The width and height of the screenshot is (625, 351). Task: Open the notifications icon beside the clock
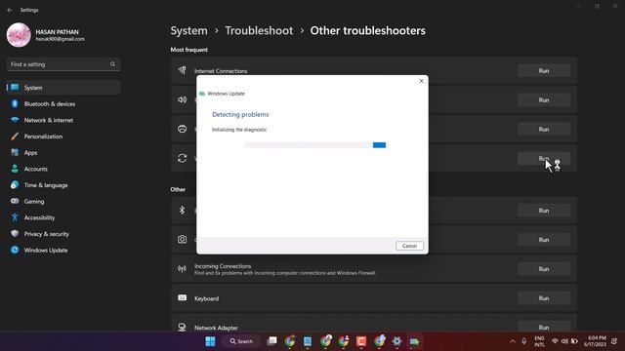click(614, 341)
